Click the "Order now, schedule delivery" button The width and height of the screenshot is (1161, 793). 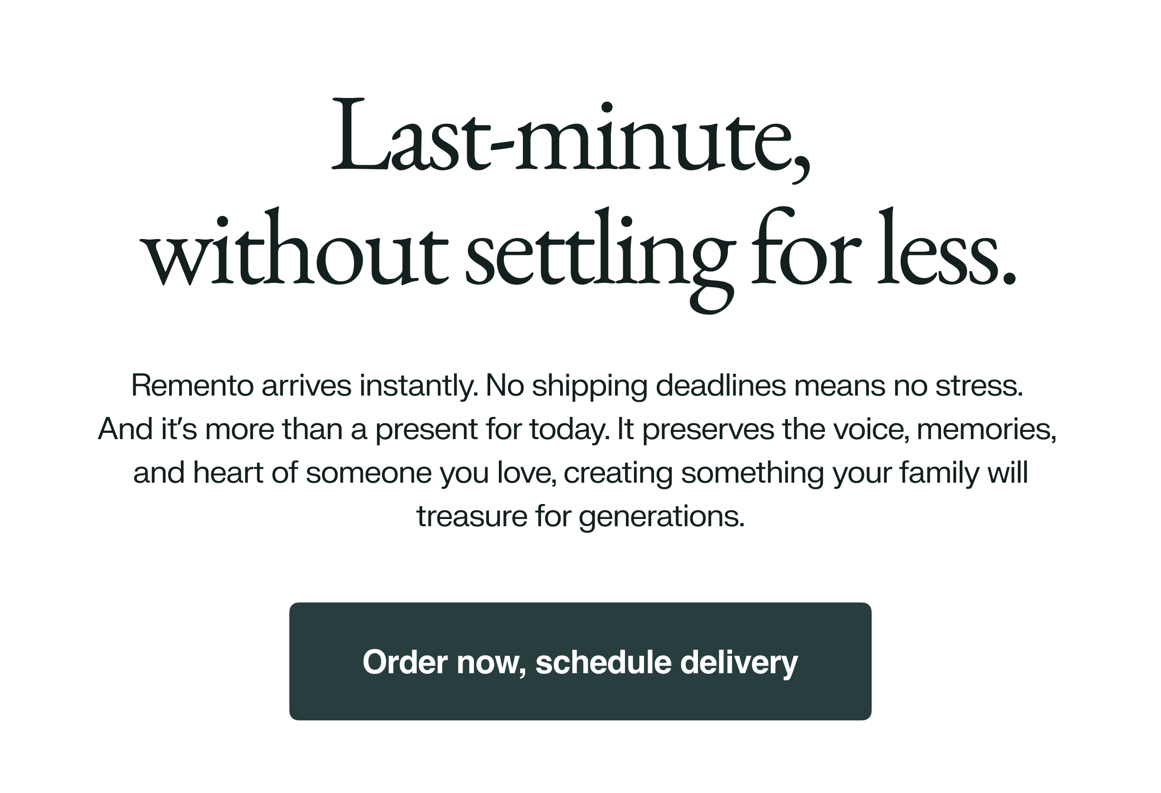[580, 661]
